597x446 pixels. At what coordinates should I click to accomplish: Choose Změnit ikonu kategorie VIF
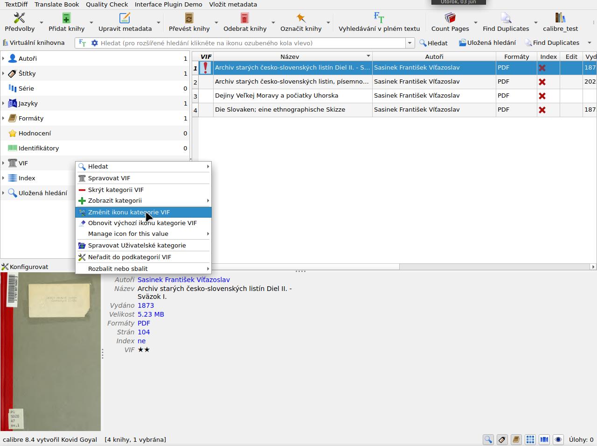(x=143, y=212)
